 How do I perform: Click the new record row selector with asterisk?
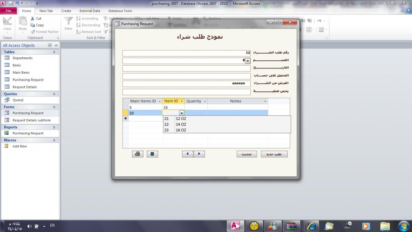(x=126, y=118)
